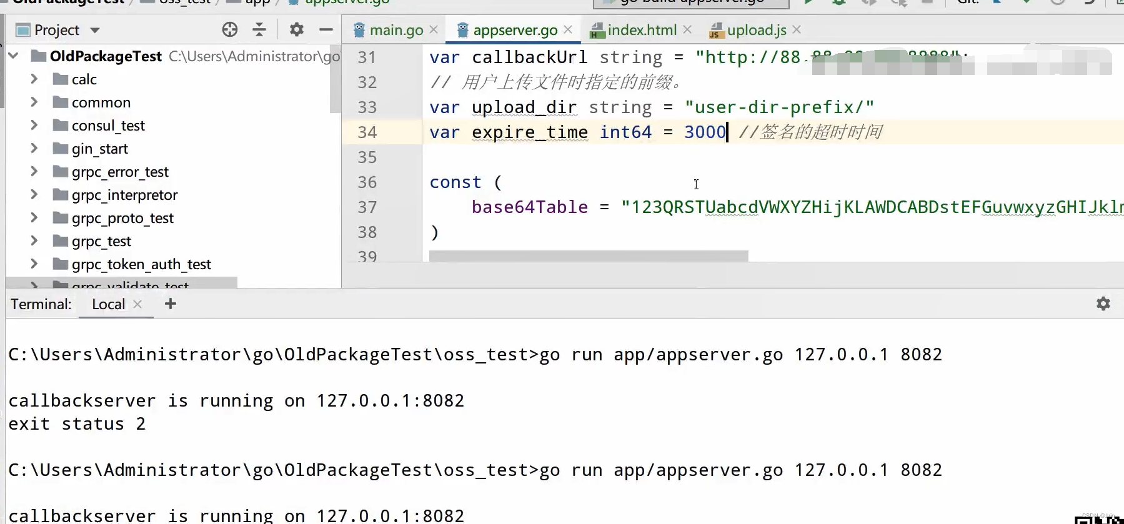Click the Project panel title label
Viewport: 1124px width, 524px height.
tap(56, 30)
